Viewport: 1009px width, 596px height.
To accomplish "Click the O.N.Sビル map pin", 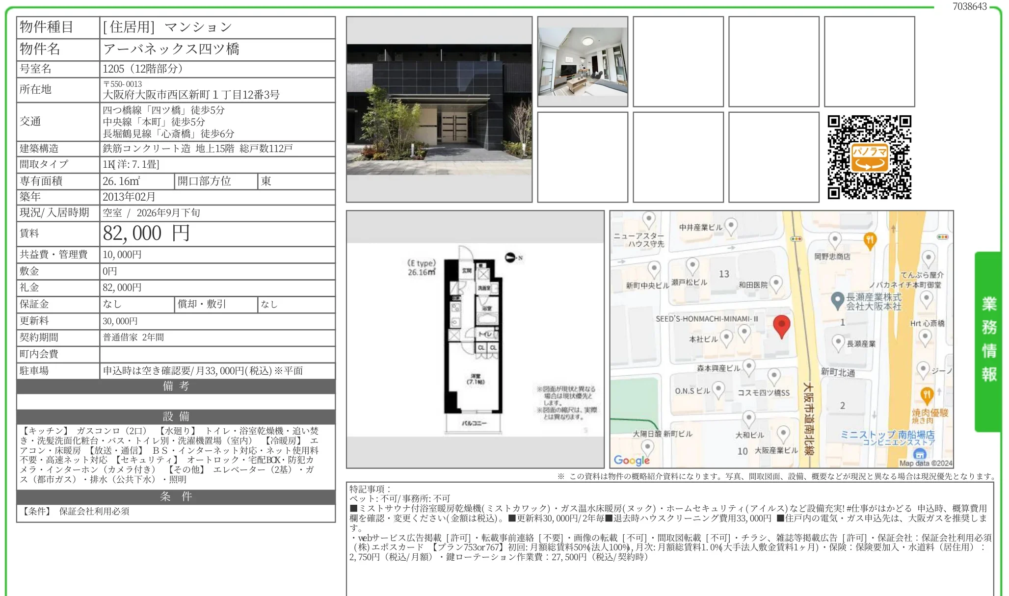I will (718, 390).
